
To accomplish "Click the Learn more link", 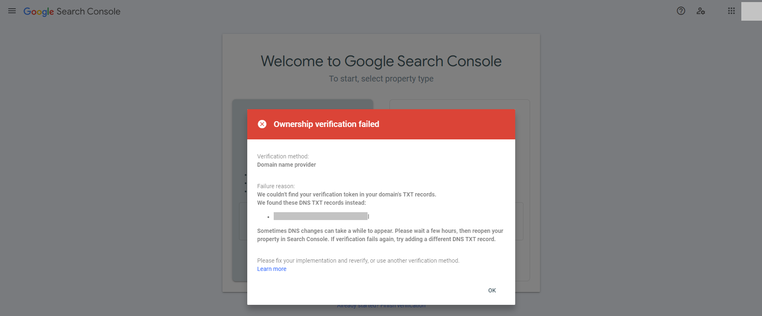I will (271, 268).
